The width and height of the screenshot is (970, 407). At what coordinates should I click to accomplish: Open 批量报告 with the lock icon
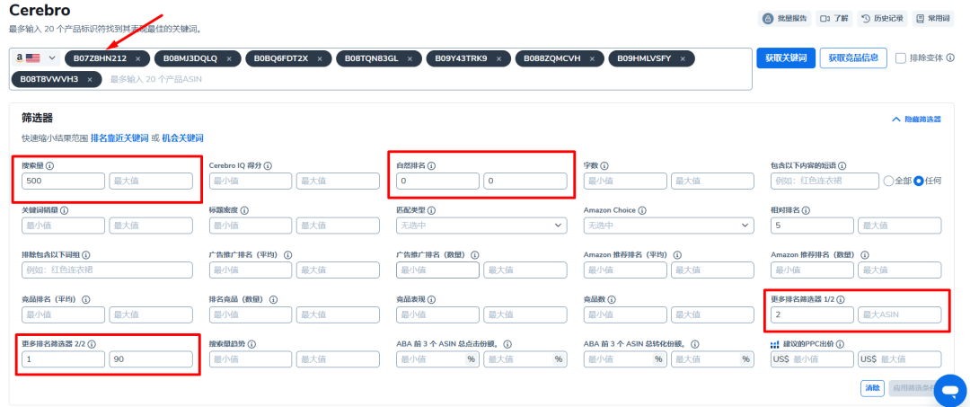tap(785, 18)
